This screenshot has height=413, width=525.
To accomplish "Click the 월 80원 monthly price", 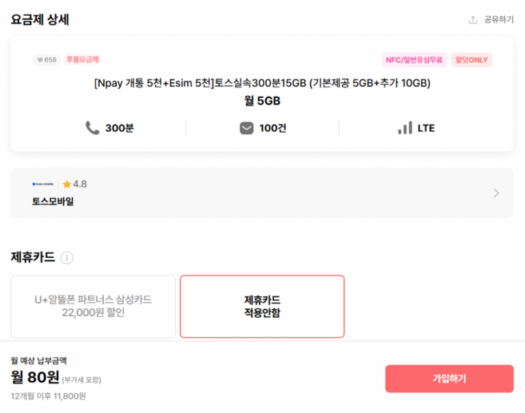I will point(34,376).
